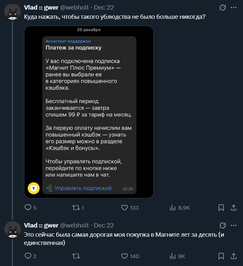243x266 pixels.
Task: Share the first tweet
Action: 234,208
